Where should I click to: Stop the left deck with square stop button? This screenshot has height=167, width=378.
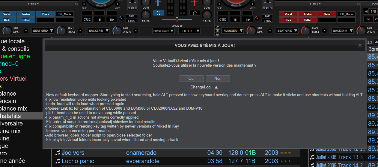99,19
